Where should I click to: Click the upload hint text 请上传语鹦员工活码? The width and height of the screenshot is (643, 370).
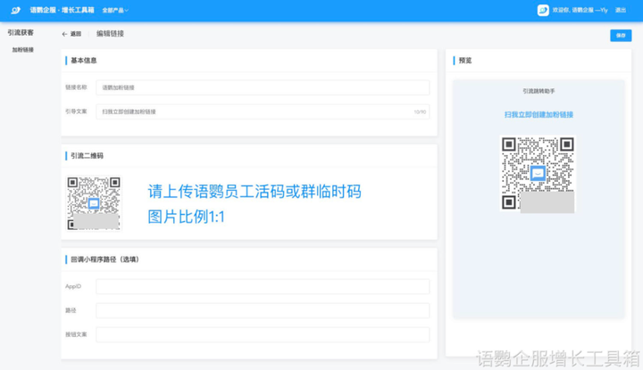tap(254, 192)
